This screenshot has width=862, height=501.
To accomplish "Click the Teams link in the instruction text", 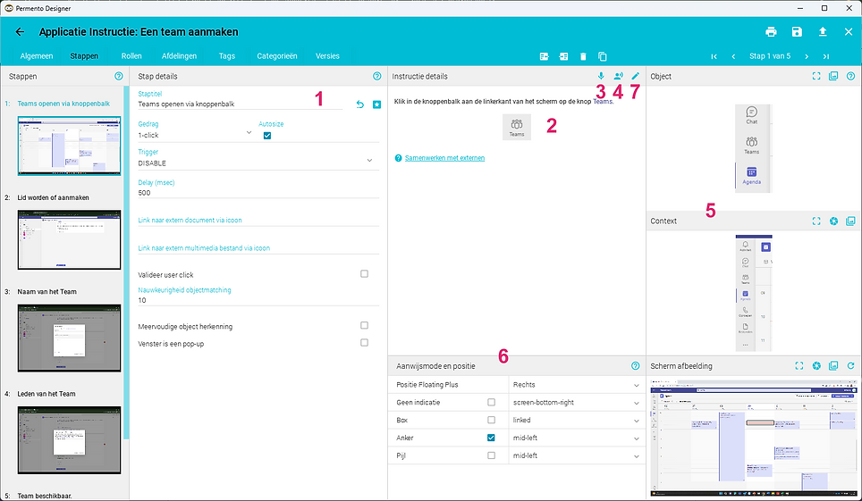I will click(603, 101).
